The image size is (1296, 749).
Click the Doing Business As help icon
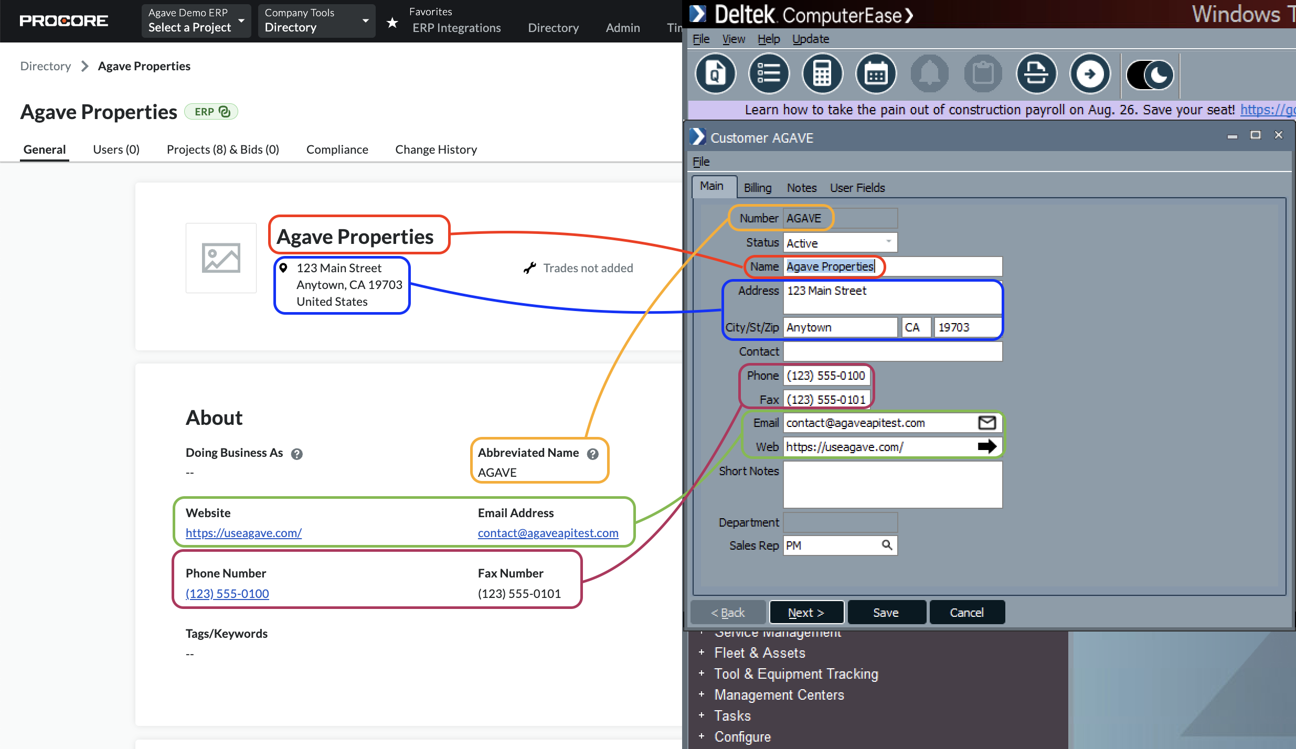click(297, 454)
